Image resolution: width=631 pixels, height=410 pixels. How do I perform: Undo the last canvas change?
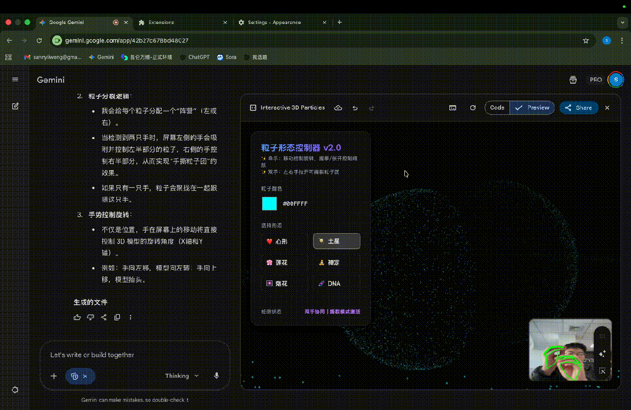point(355,108)
